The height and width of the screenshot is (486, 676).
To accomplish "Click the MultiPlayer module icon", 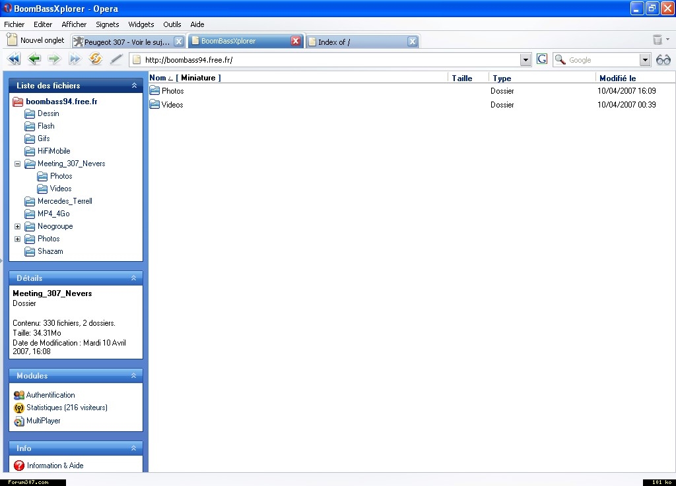I will 19,421.
